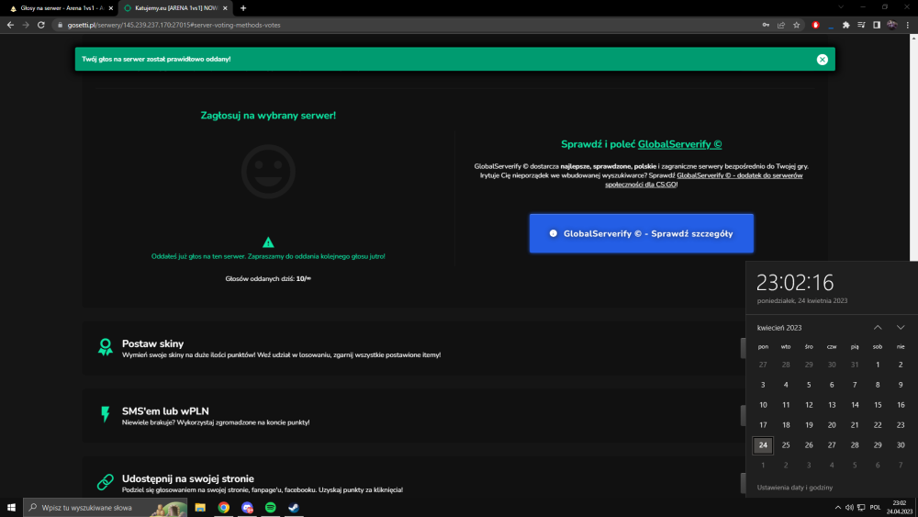Select April 24 in the calendar

(x=763, y=445)
